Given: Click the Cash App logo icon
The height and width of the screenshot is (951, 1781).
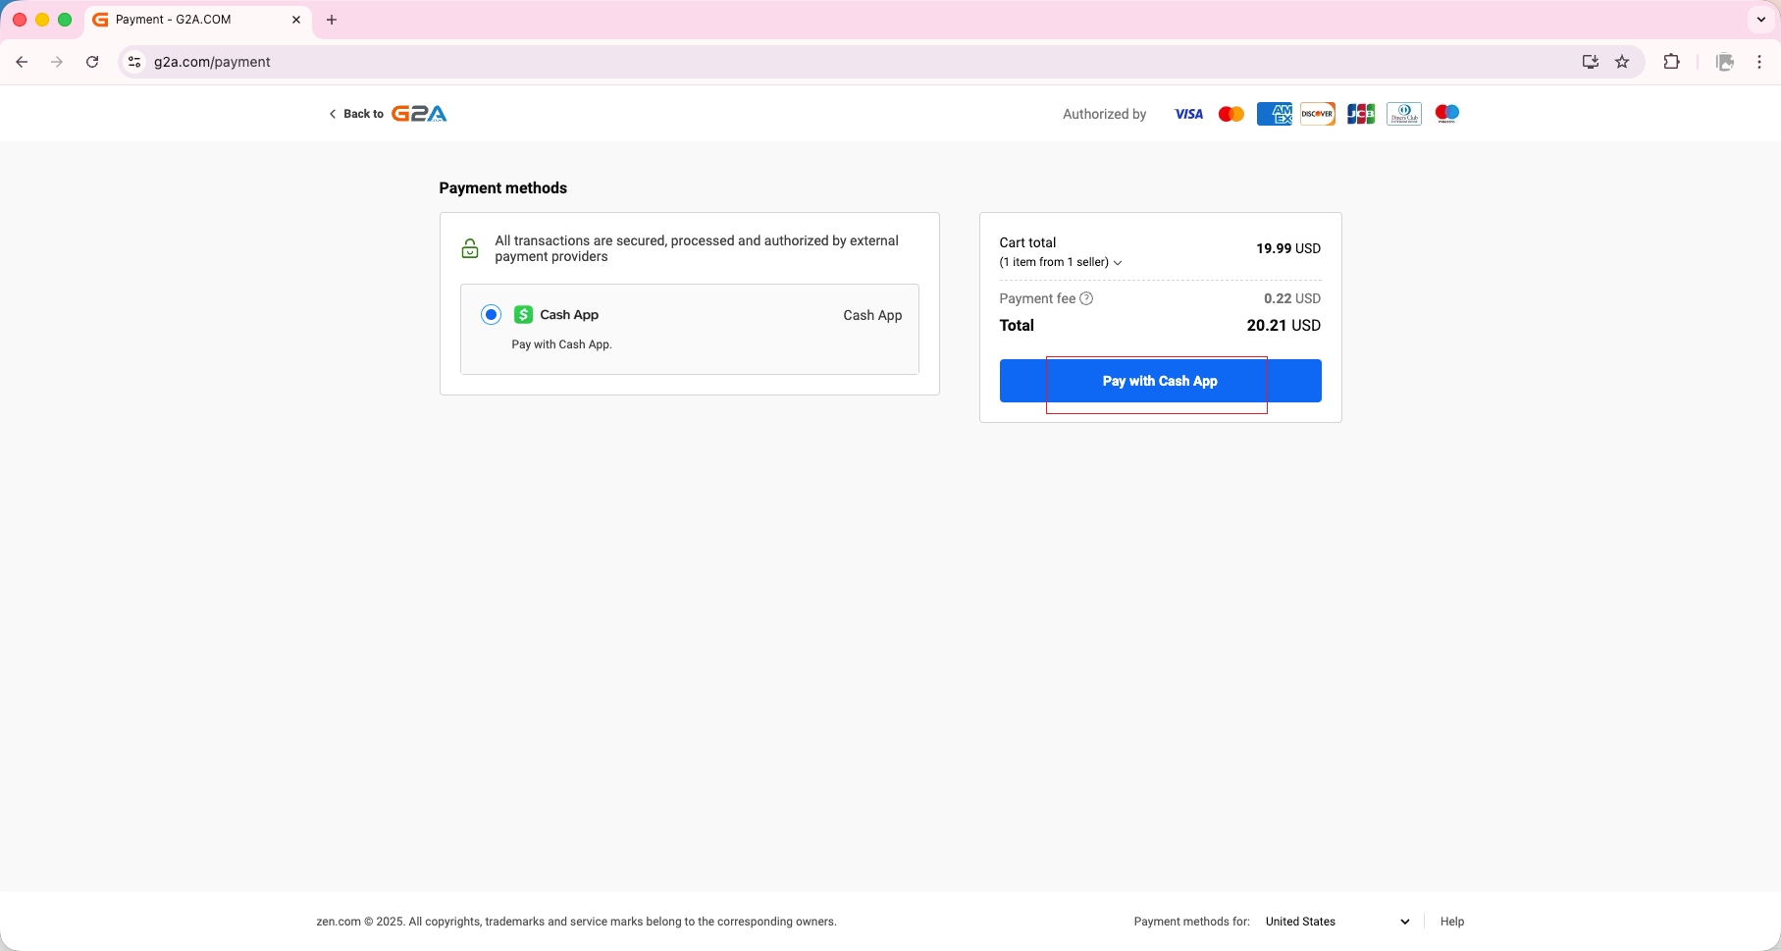Looking at the screenshot, I should click(x=523, y=314).
